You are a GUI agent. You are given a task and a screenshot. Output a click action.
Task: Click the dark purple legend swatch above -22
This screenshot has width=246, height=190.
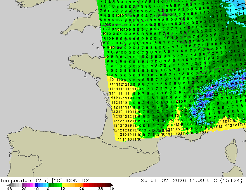[23, 185]
